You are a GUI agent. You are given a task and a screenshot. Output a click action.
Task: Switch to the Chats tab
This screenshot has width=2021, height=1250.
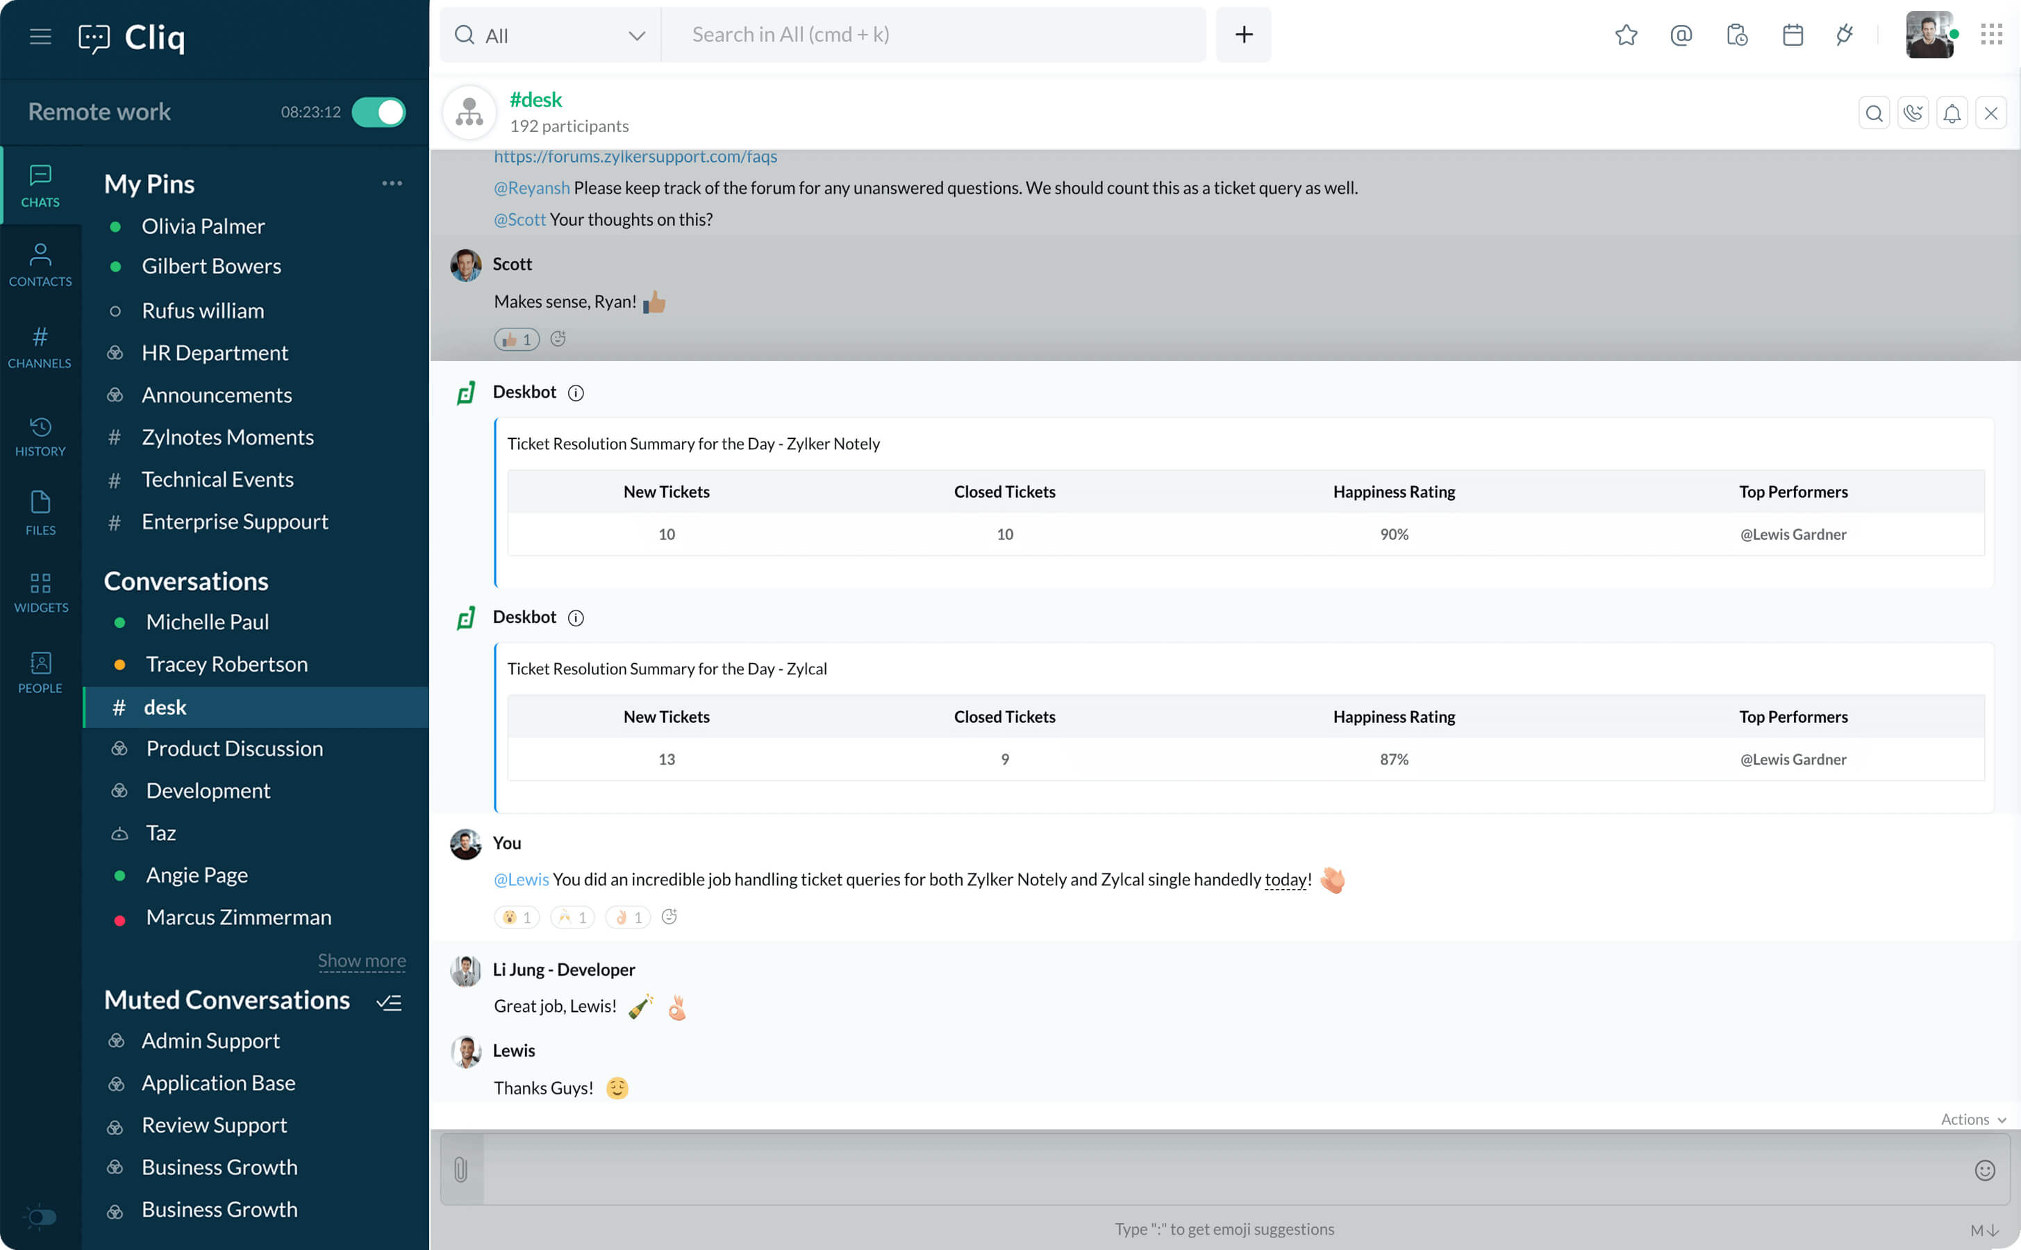click(40, 186)
